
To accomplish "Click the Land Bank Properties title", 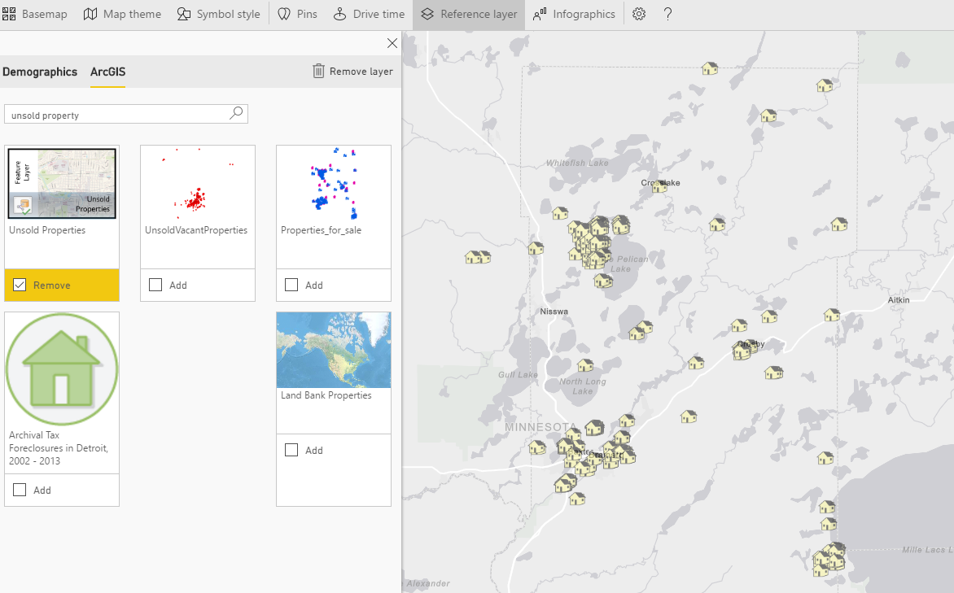I will [326, 395].
